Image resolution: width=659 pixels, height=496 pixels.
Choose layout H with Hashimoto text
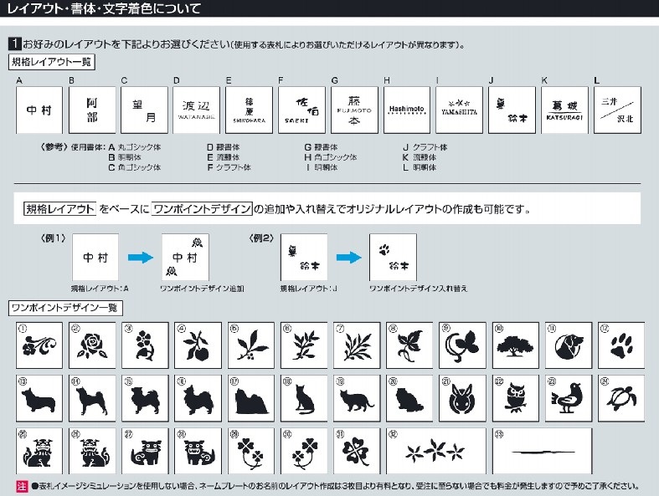coord(408,110)
